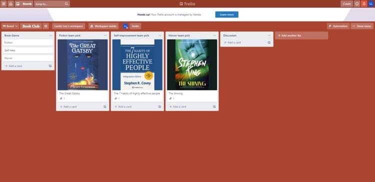Viewport: 375px width, 182px height.
Task: Click the Horror team pick list title
Action: pyautogui.click(x=179, y=35)
